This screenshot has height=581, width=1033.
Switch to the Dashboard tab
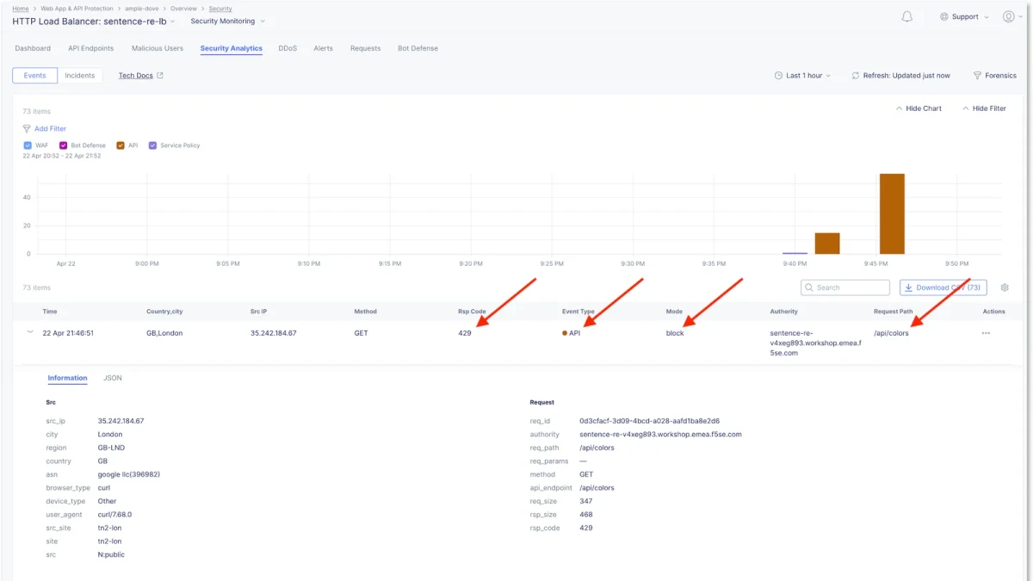tap(33, 48)
